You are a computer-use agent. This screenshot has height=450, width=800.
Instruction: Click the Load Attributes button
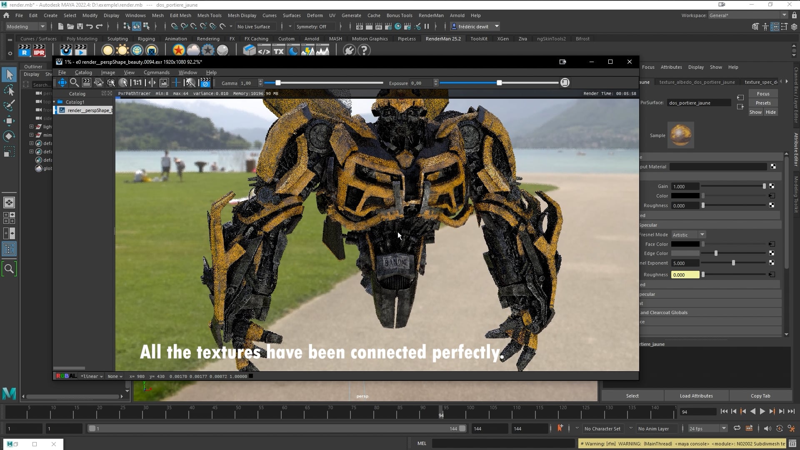(x=696, y=396)
